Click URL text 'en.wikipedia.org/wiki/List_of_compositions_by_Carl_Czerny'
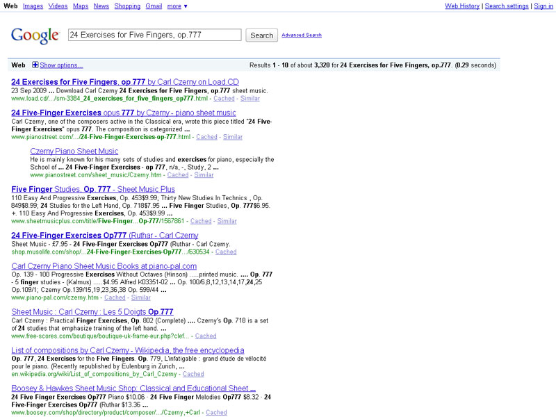The image size is (556, 417). (x=94, y=374)
